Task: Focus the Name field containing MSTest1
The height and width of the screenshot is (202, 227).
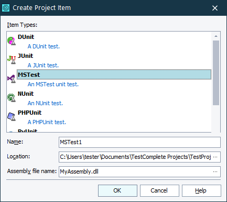Action: (139, 142)
